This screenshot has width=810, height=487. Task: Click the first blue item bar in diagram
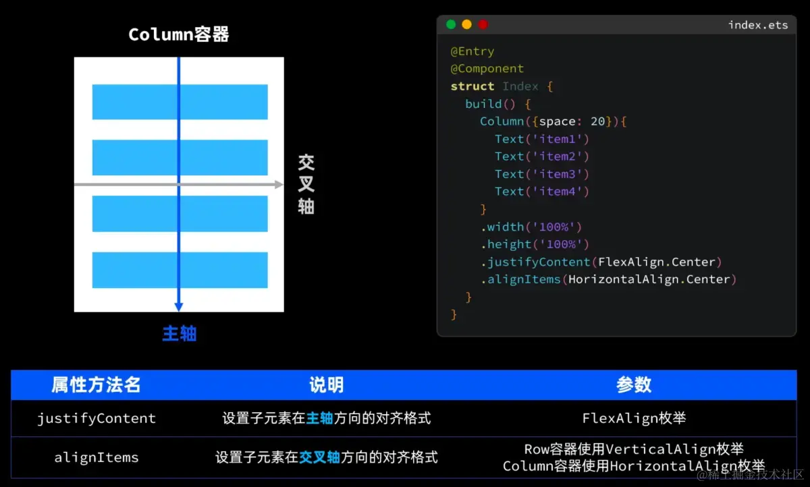pyautogui.click(x=180, y=102)
